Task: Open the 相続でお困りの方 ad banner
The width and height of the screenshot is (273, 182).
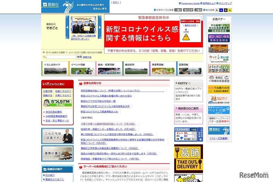Action: (x=219, y=89)
